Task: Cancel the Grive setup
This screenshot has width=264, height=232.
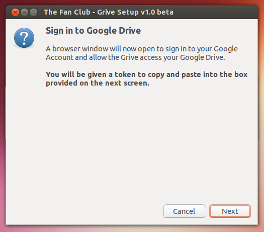Action: click(184, 211)
